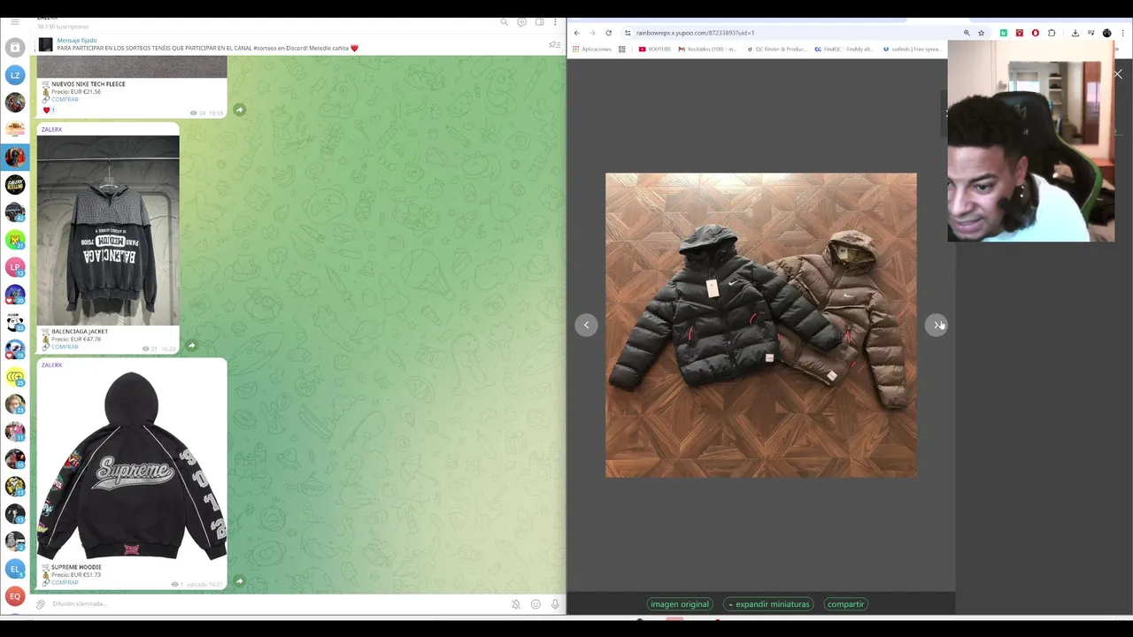Viewport: 1133px width, 637px height.
Task: Open browser downloads icon
Action: pyautogui.click(x=1075, y=33)
